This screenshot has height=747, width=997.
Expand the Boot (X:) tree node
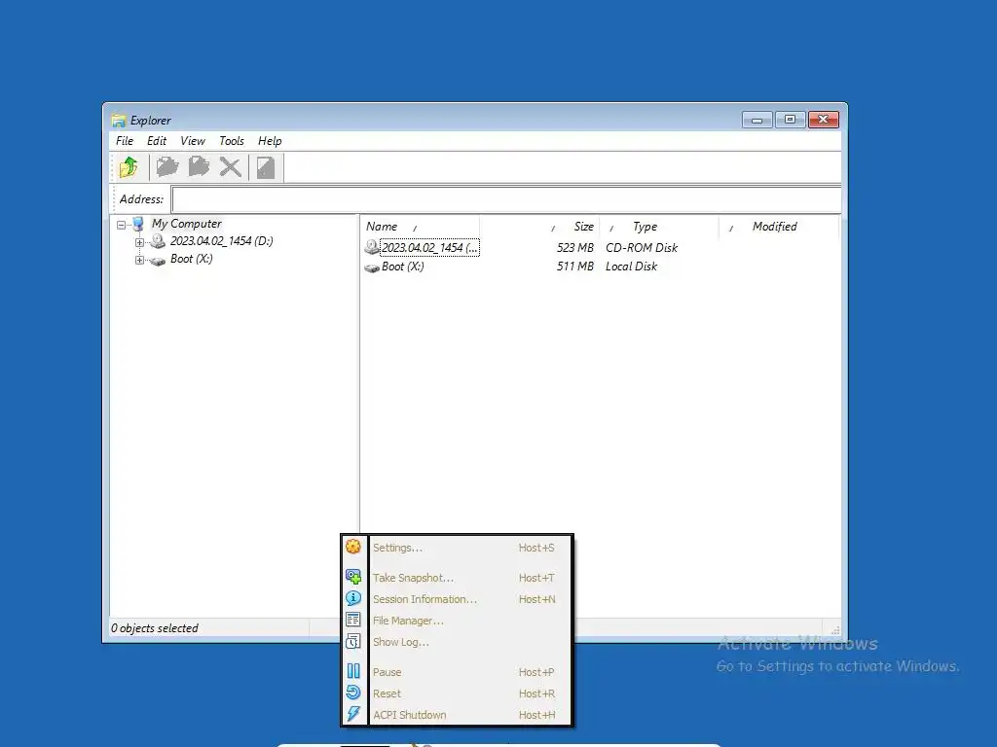tap(139, 260)
